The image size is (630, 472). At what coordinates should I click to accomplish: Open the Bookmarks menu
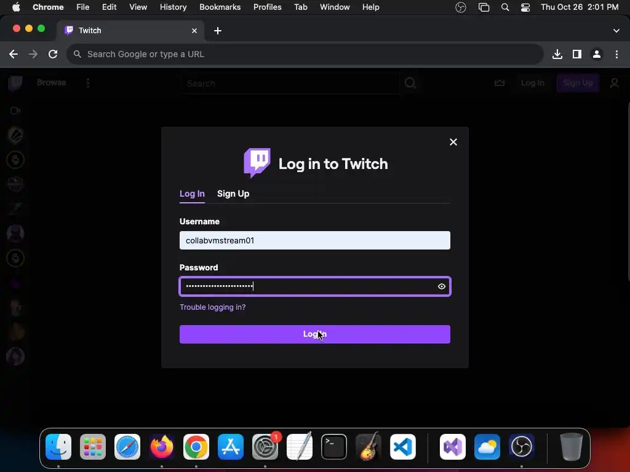tap(220, 7)
